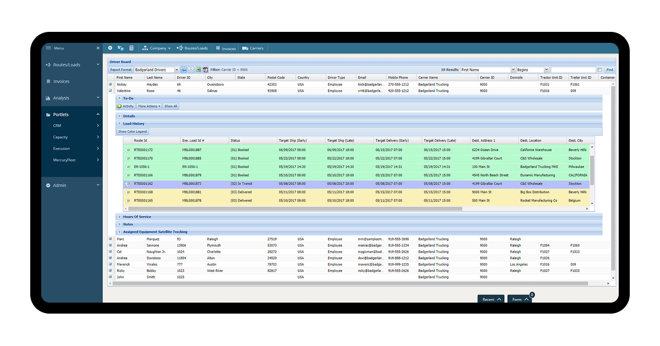Viewport: 660px width, 346px height.
Task: Click the Invoices icon in the sidebar
Action: (x=48, y=81)
